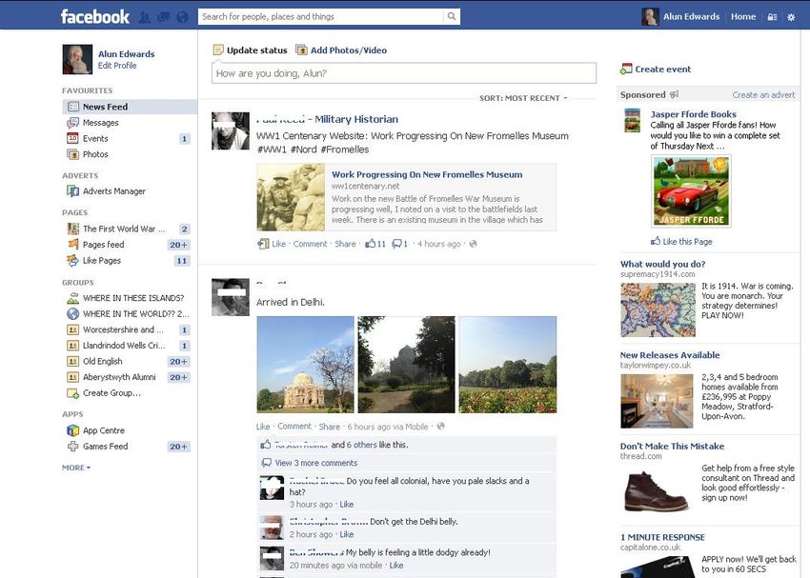Screen dimensions: 810x578
Task: Like the Military Historian post
Action: tap(278, 244)
